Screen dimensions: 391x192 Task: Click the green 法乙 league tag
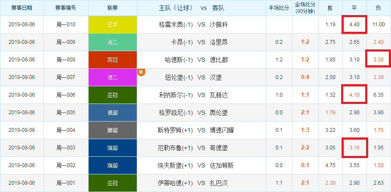click(x=113, y=42)
